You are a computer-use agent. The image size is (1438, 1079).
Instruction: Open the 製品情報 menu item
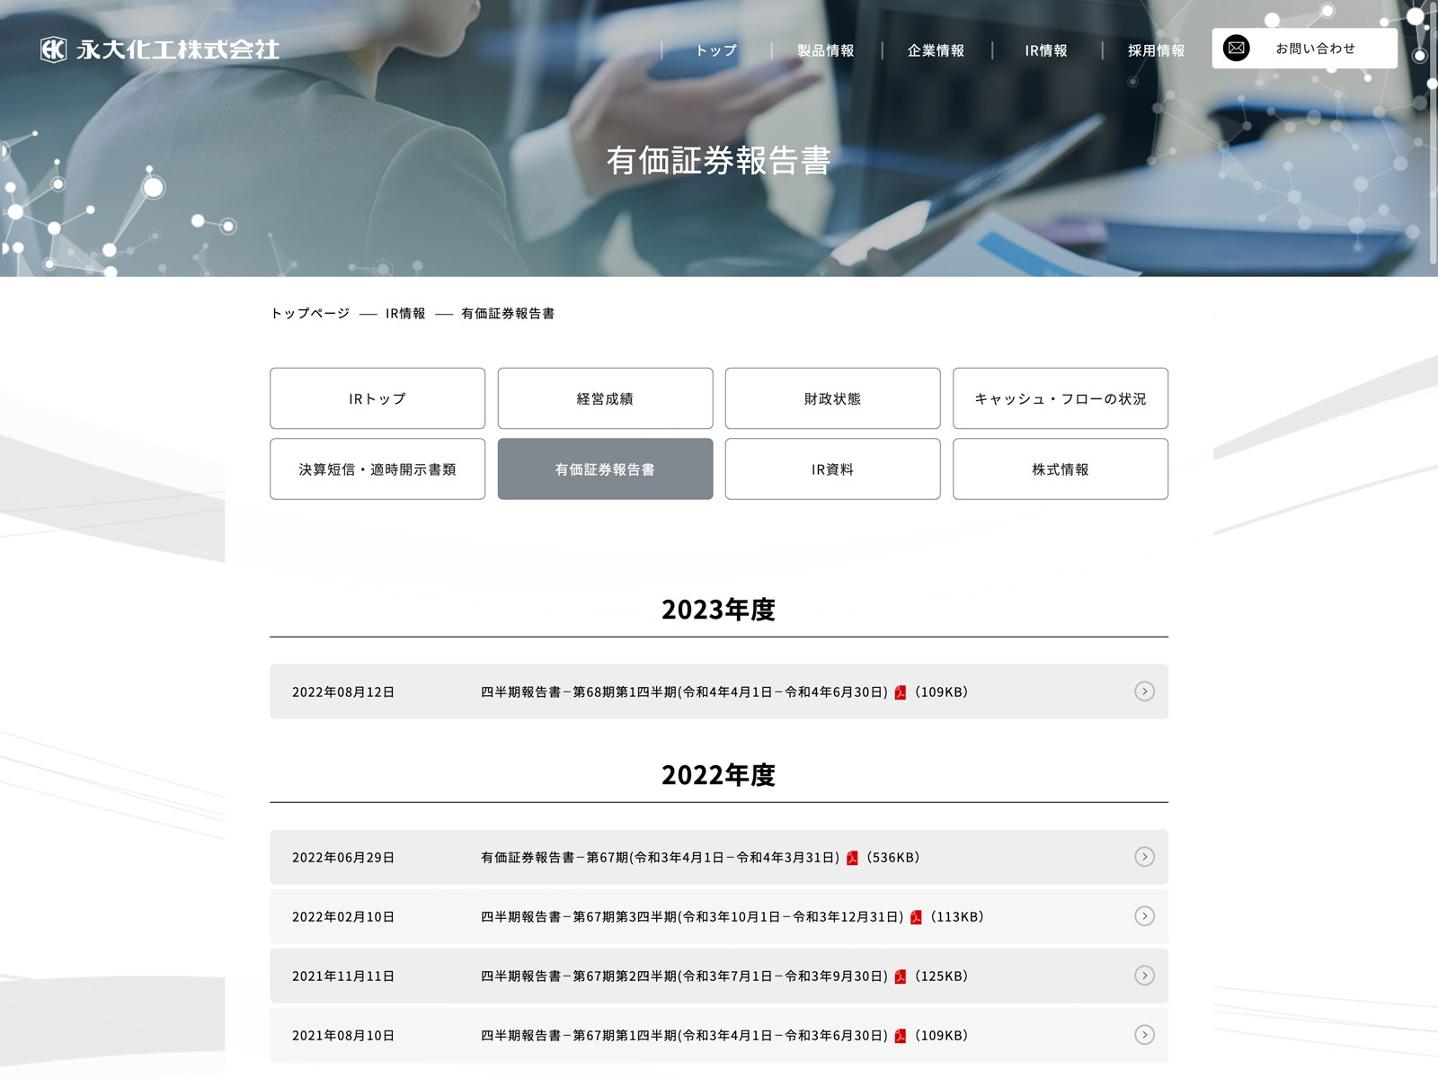pos(825,50)
